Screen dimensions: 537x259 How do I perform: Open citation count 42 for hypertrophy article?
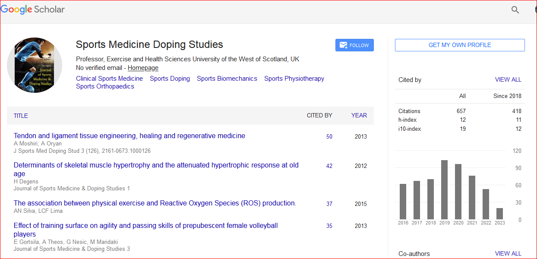[x=329, y=166]
